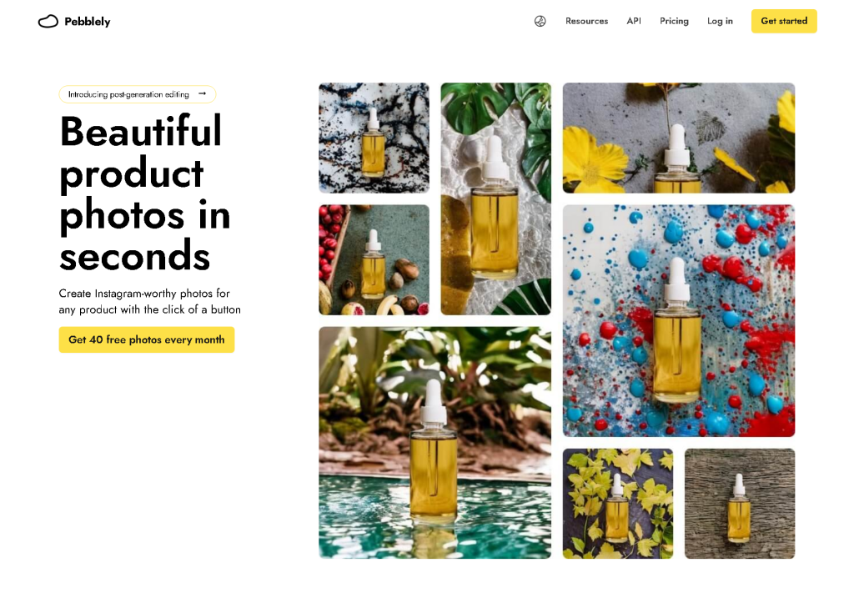This screenshot has height=598, width=854.
Task: Click the Beautiful product photos headline
Action: tap(145, 193)
